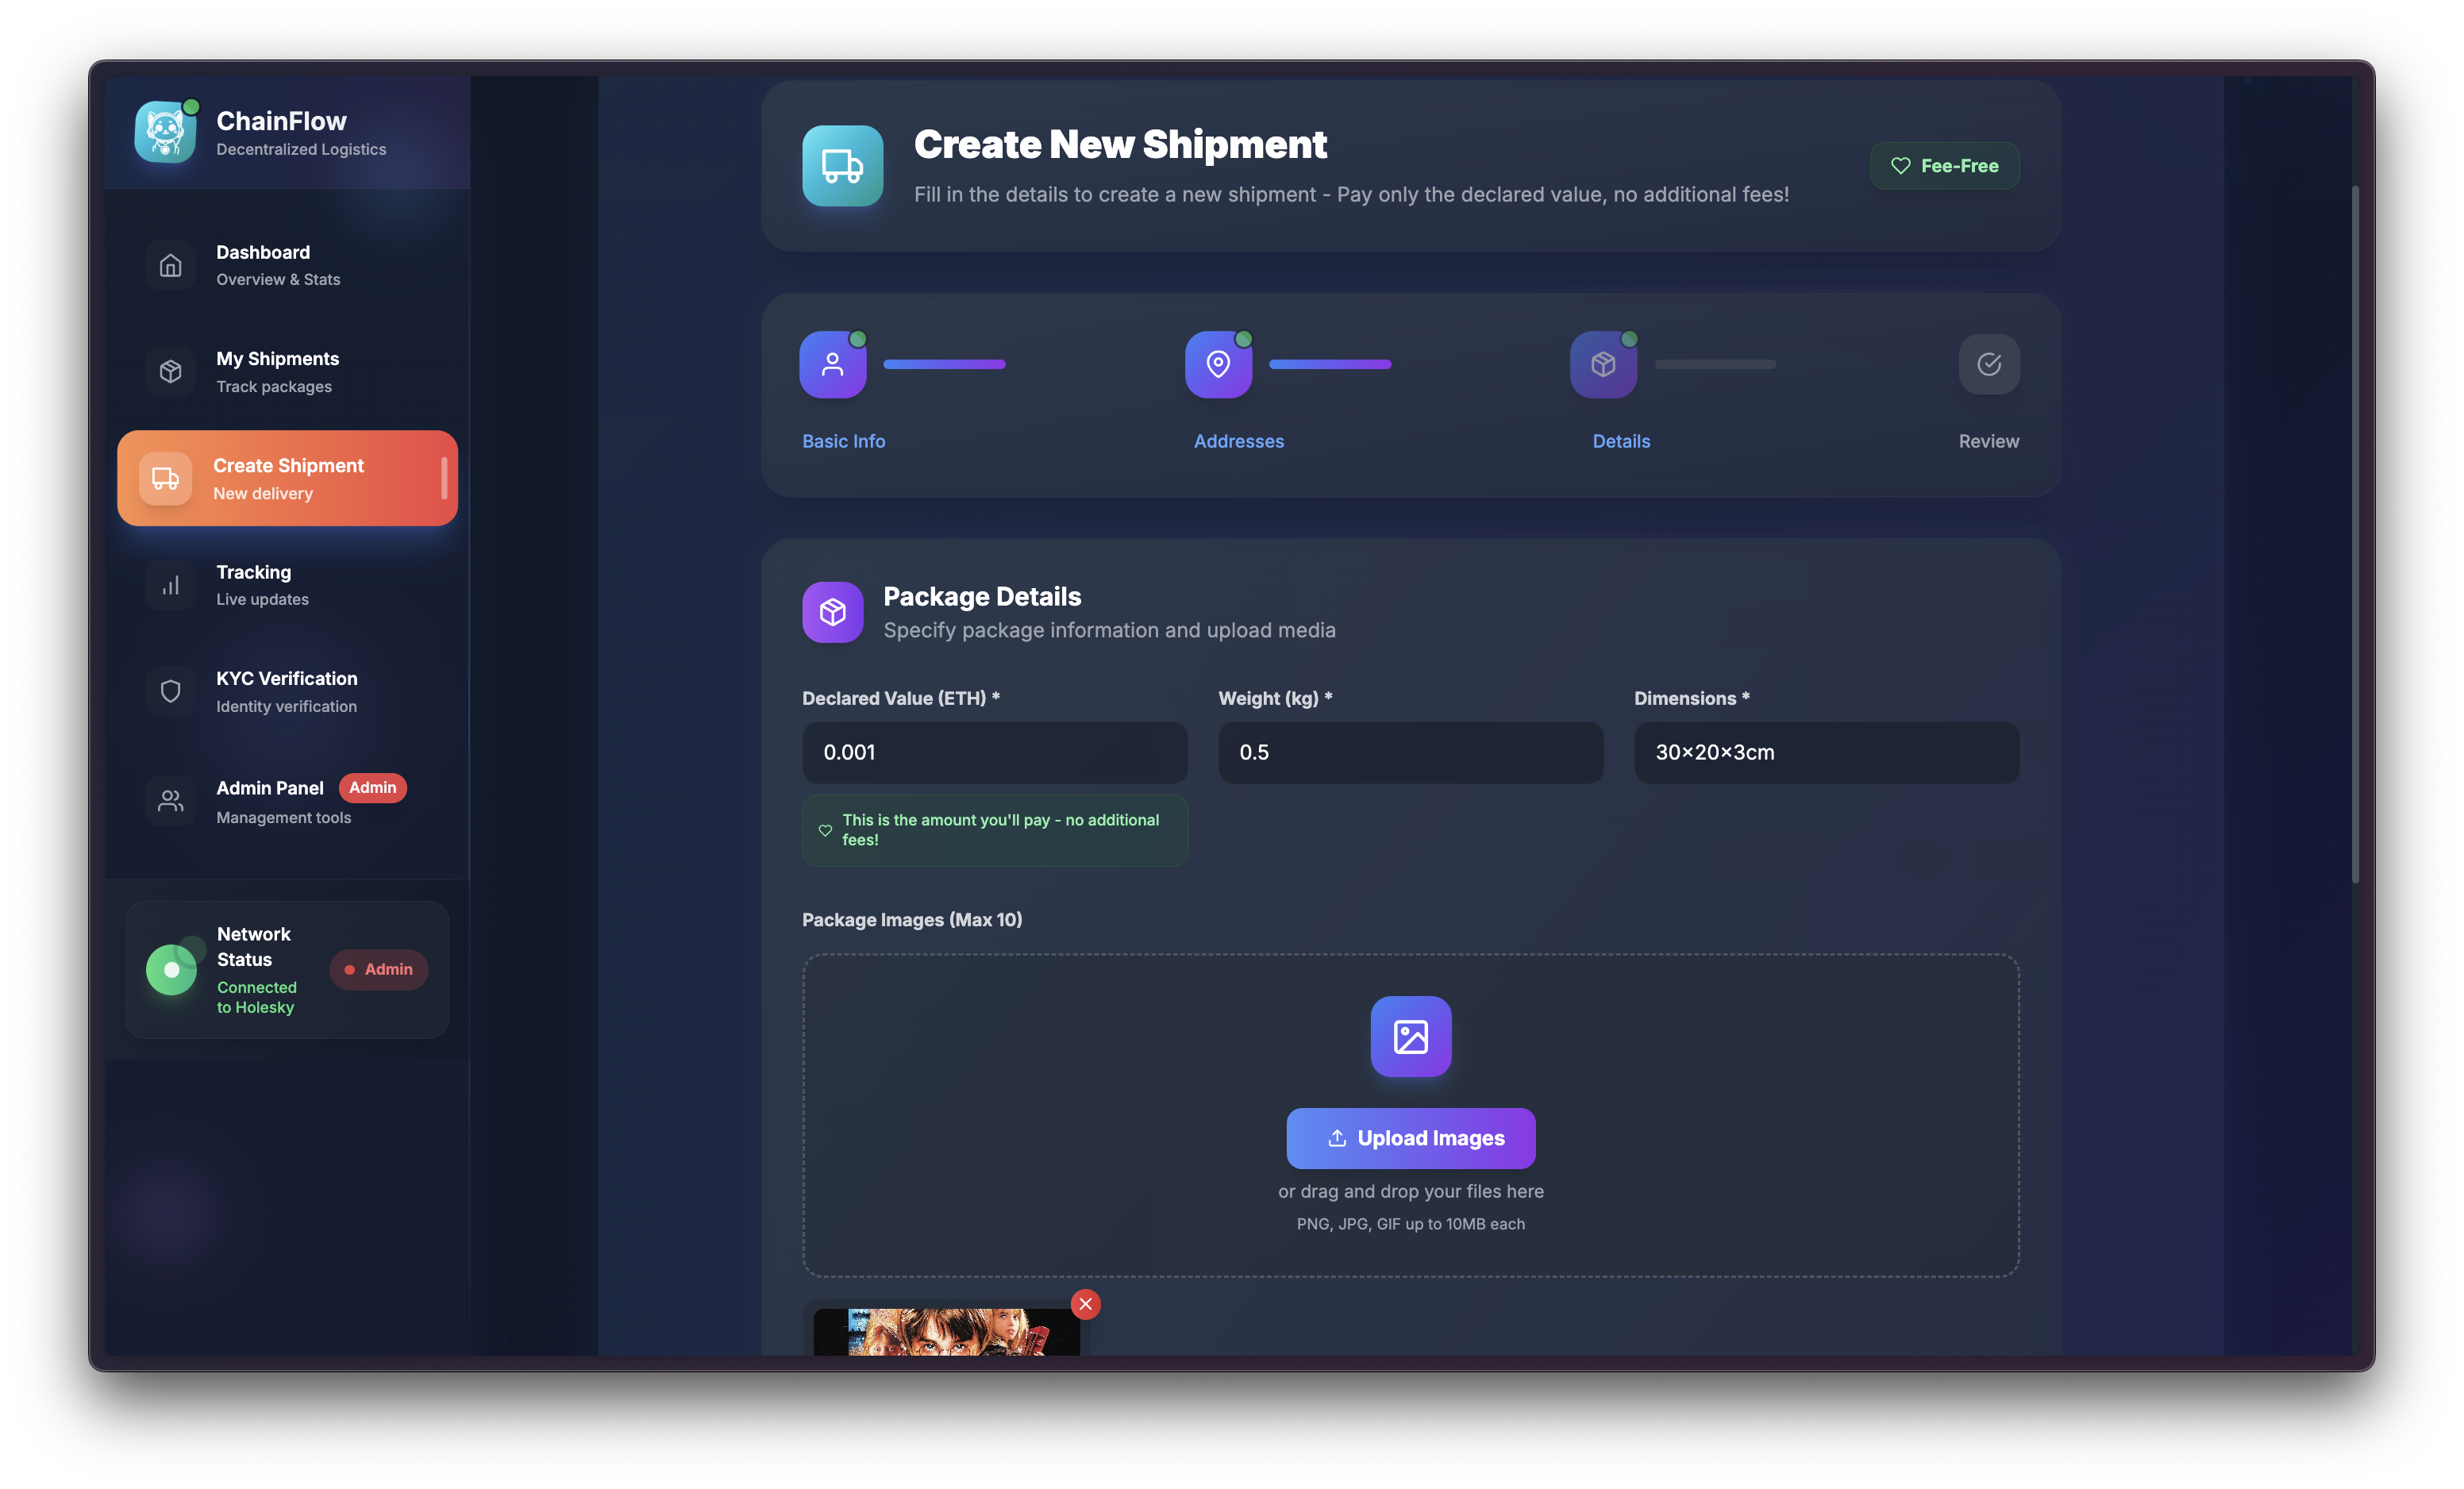Click the Admin Panel users icon
This screenshot has height=1489, width=2464.
pos(171,801)
